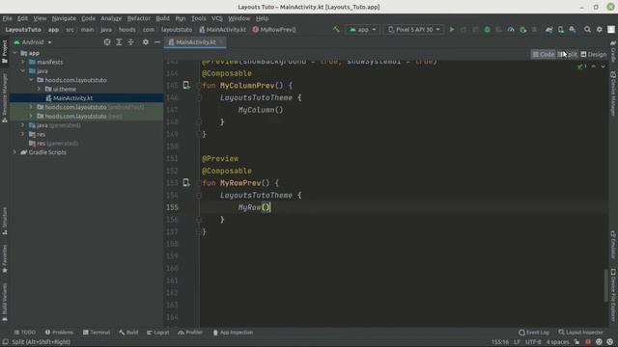Open the Resource Manager tool window stripe
This screenshot has width=618, height=347.
pos(5,97)
